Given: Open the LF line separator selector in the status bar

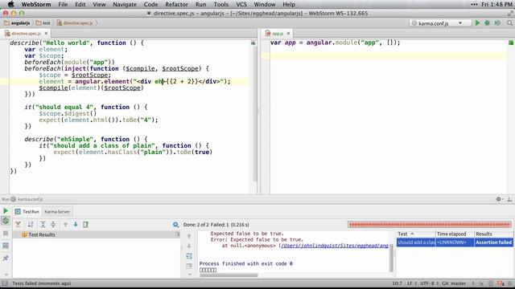Looking at the screenshot, I should point(412,283).
